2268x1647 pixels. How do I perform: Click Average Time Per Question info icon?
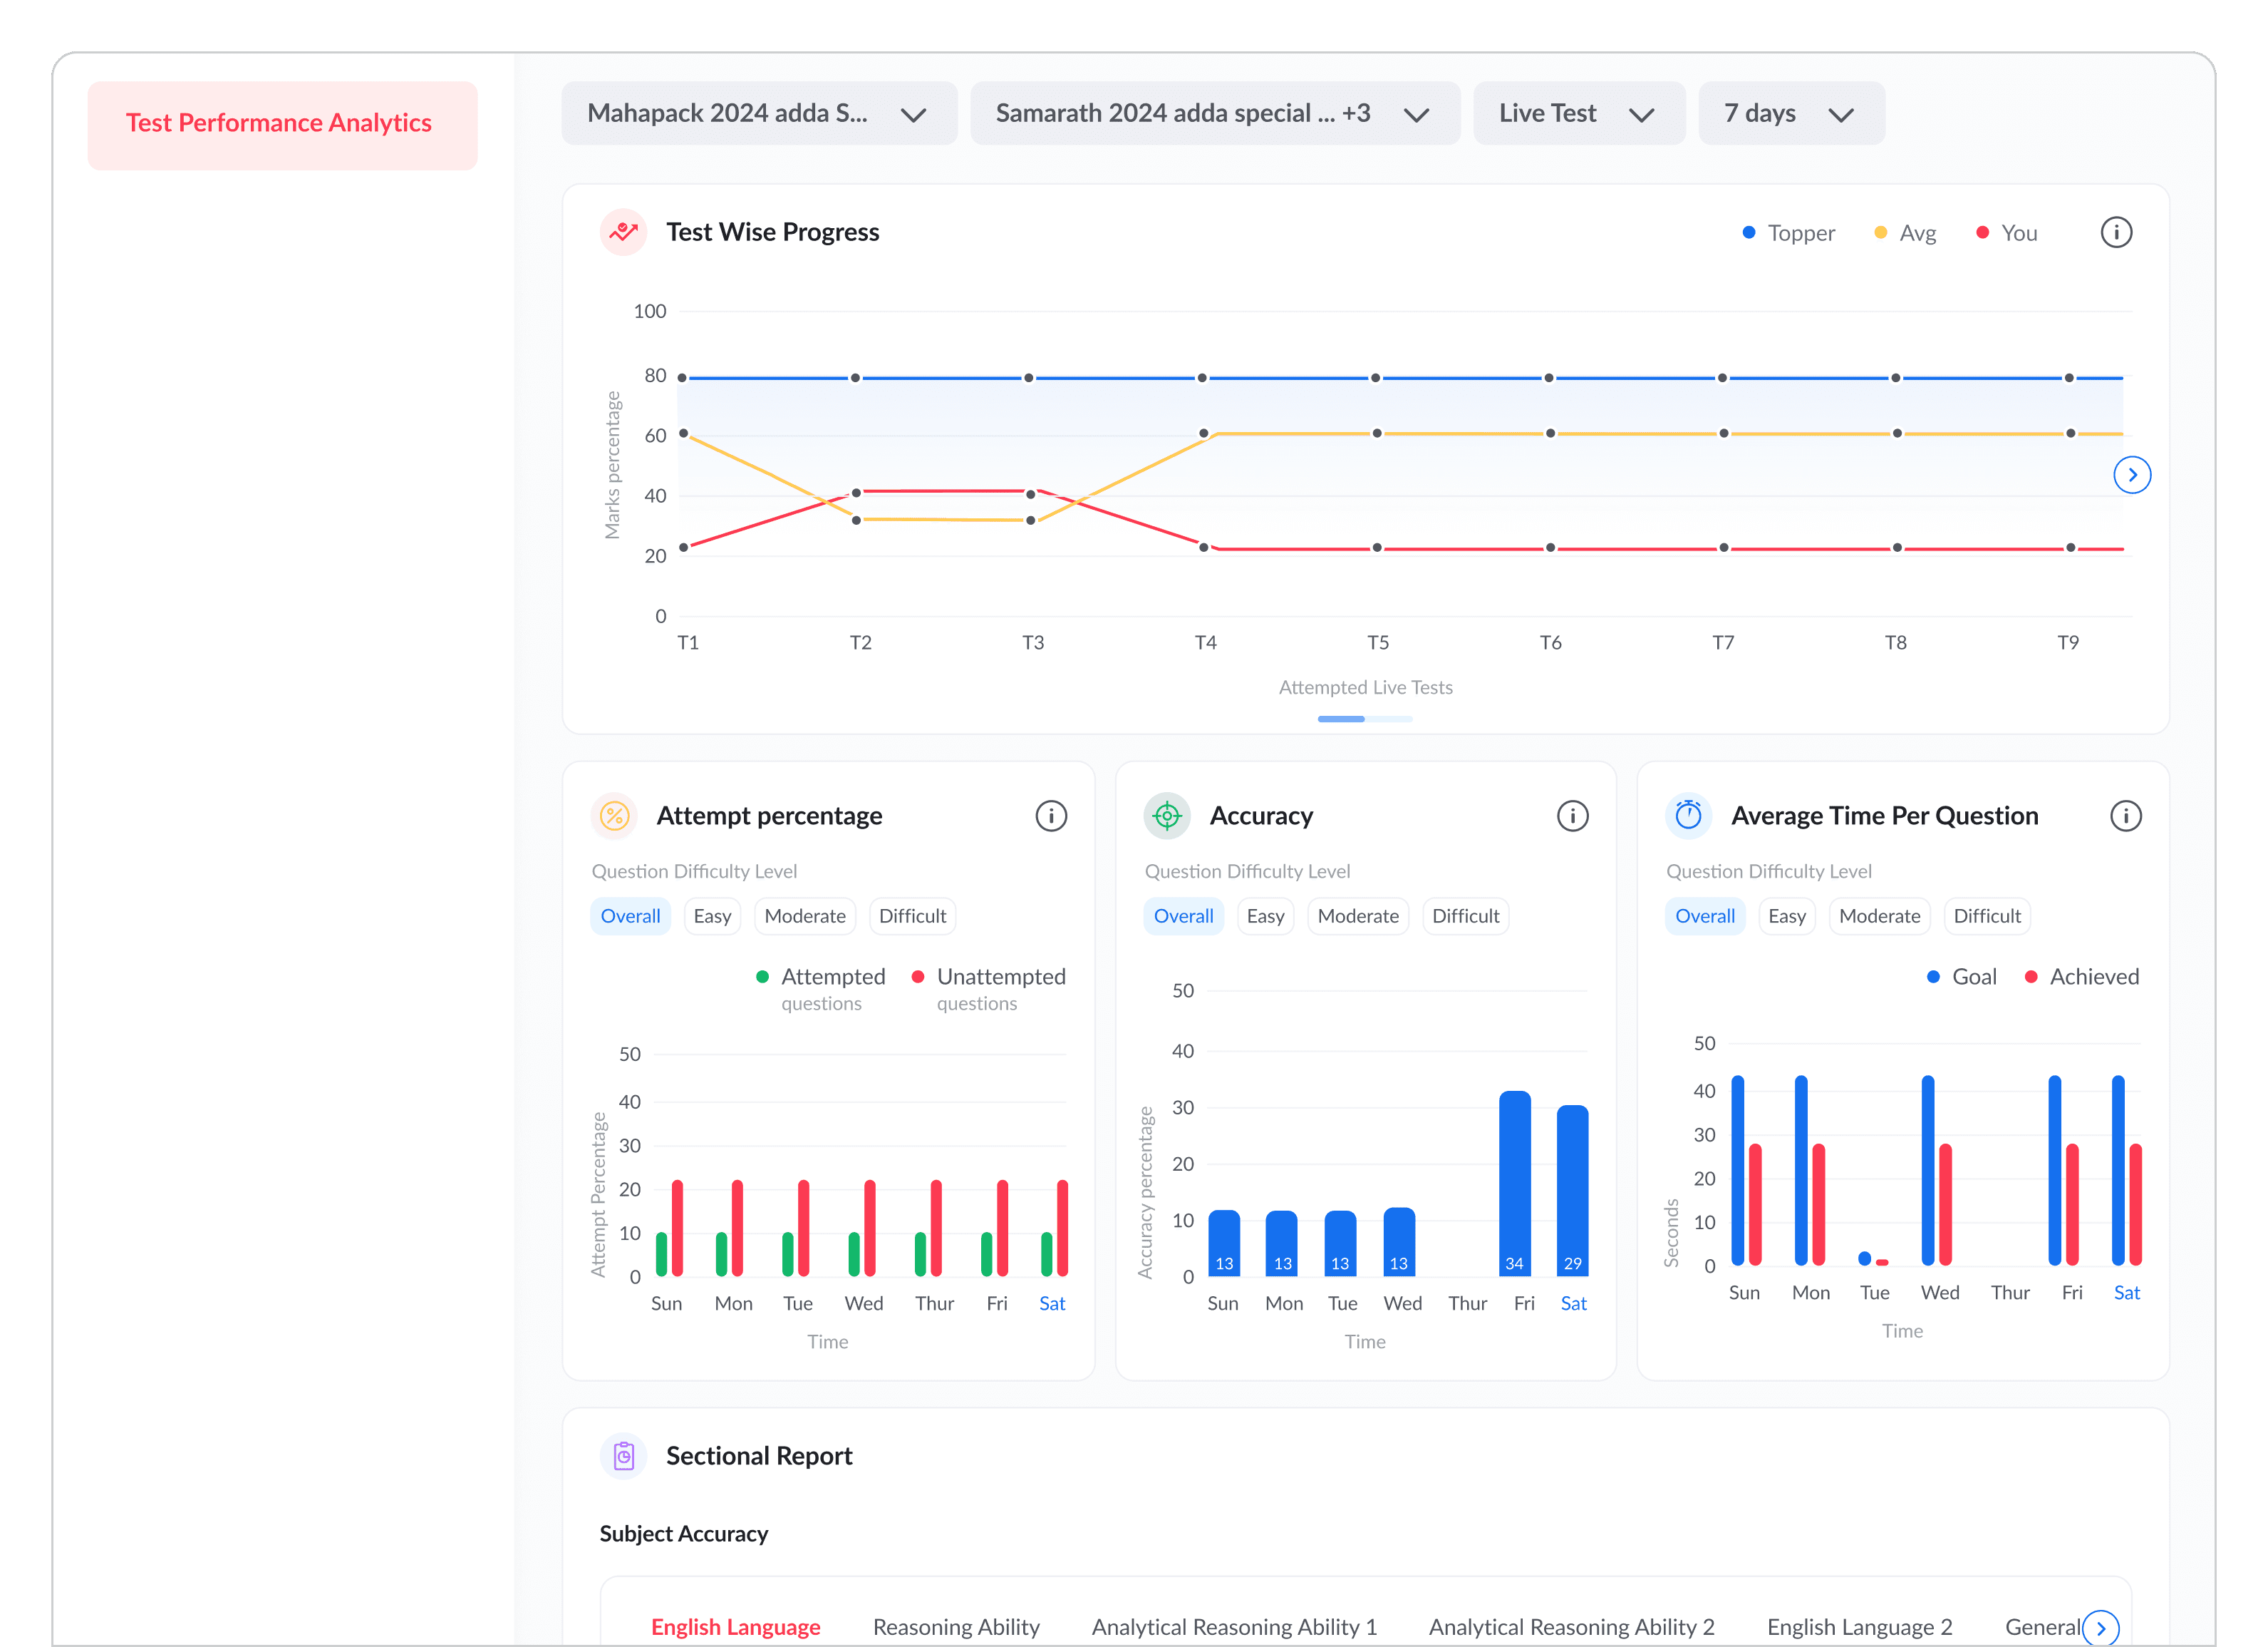pos(2125,816)
